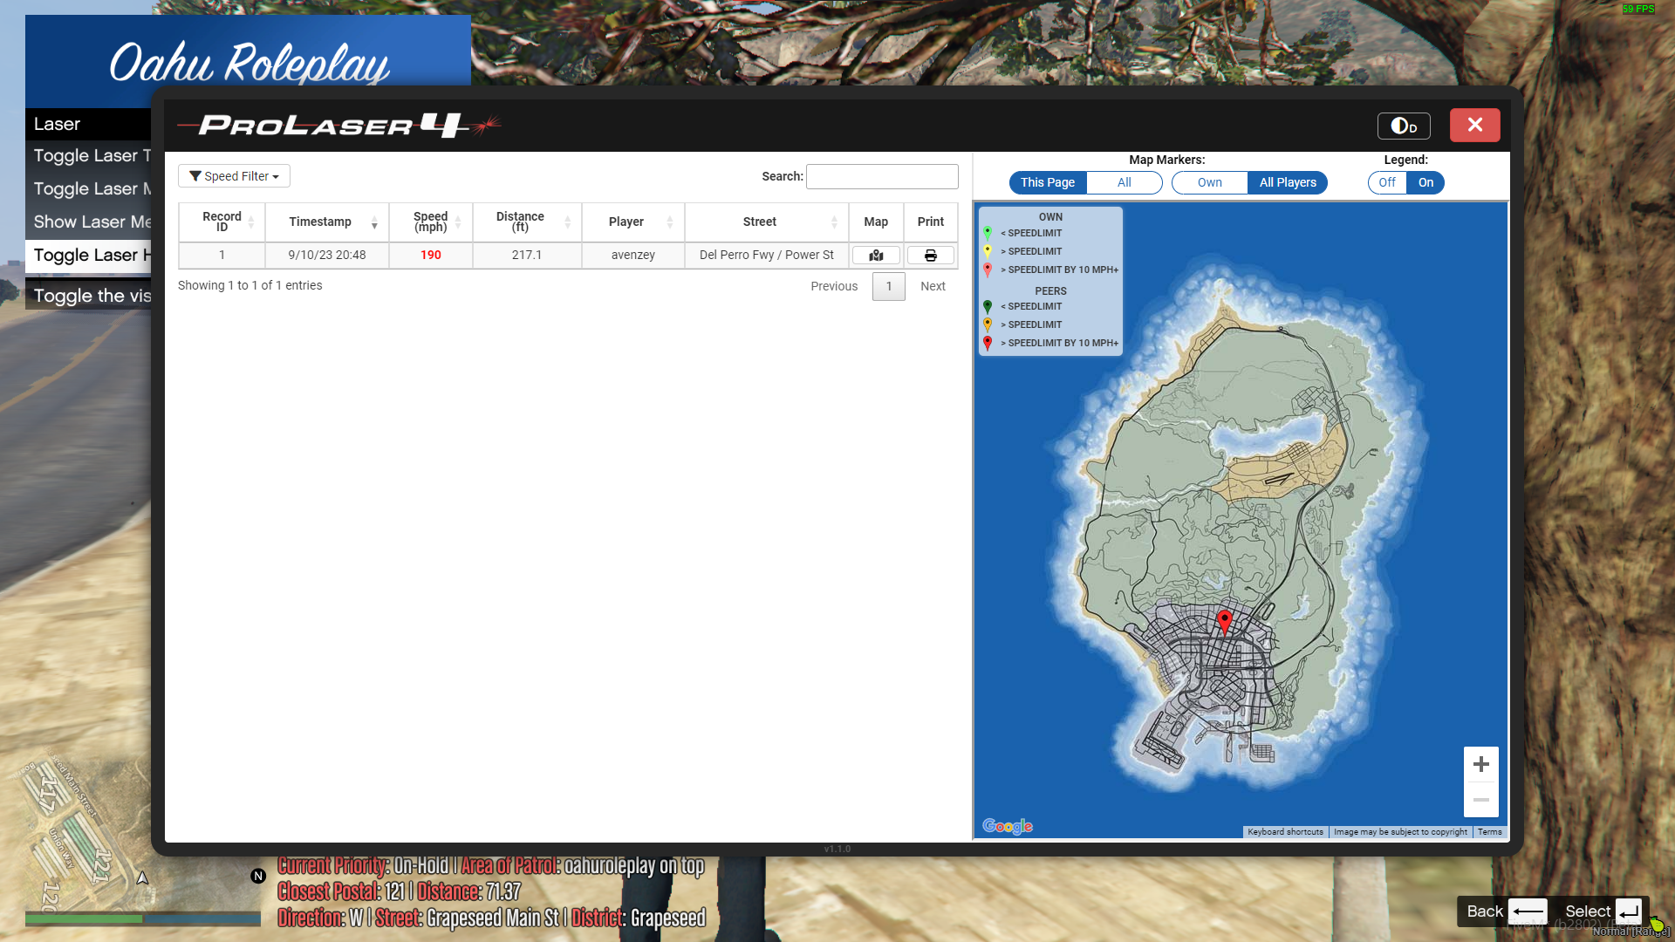Zoom out on the map

coord(1481,800)
